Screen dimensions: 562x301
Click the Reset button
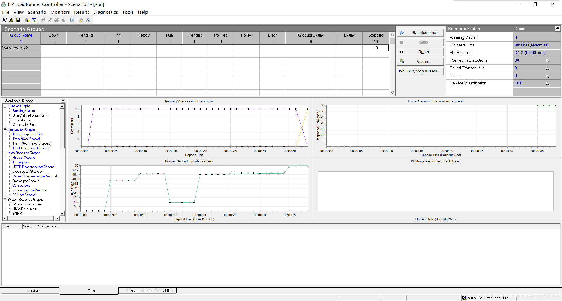pyautogui.click(x=420, y=52)
